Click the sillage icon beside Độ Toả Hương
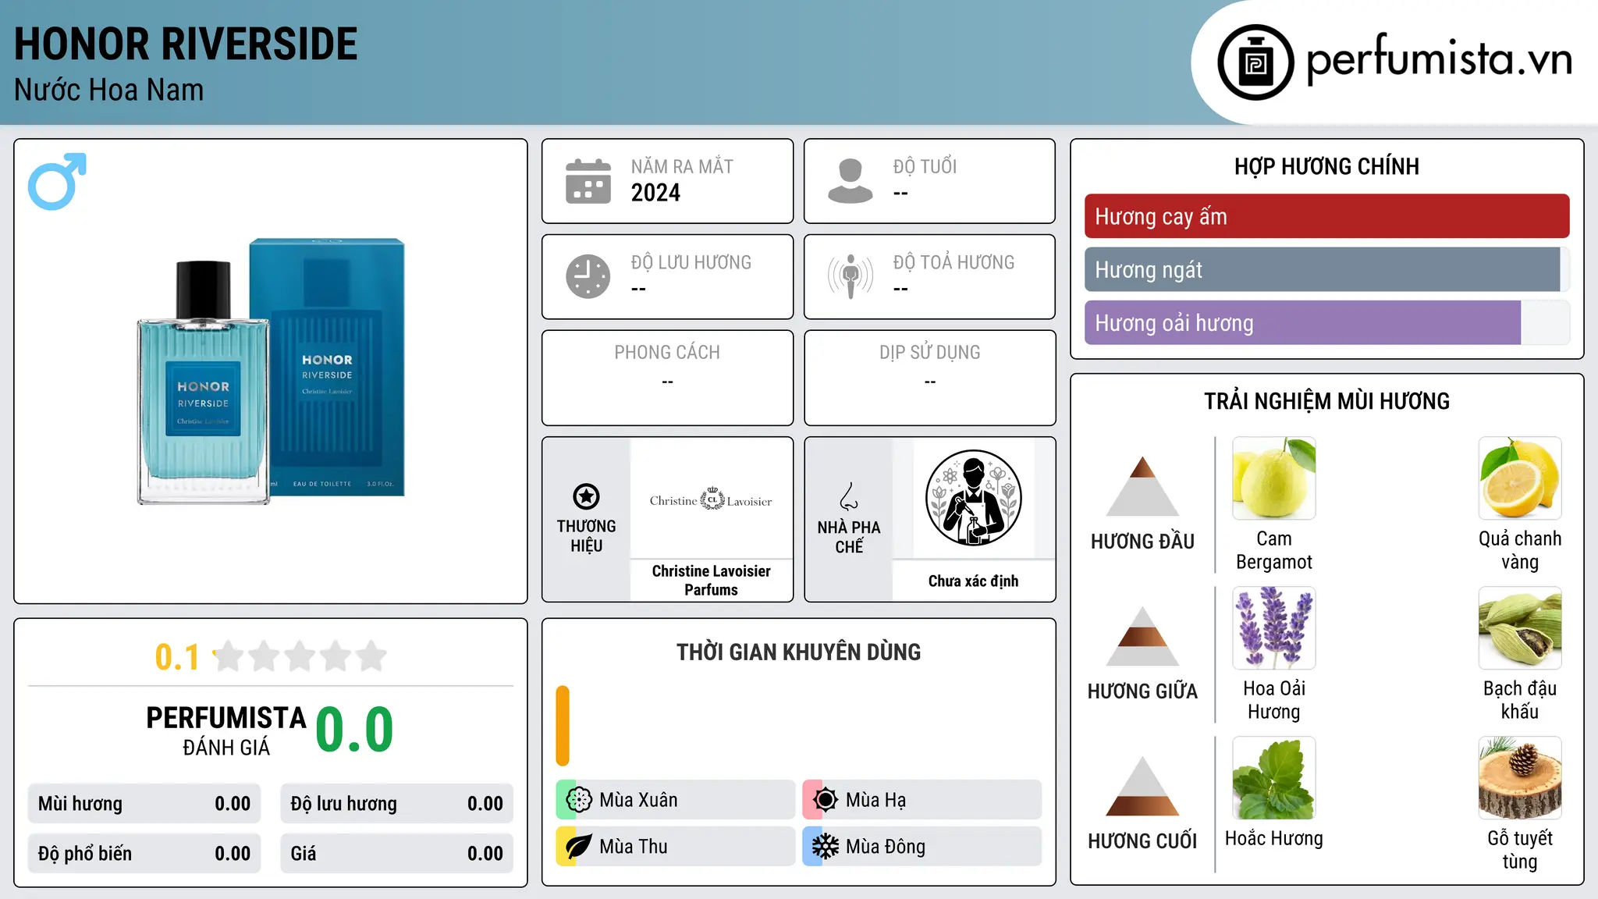The width and height of the screenshot is (1598, 899). [850, 276]
